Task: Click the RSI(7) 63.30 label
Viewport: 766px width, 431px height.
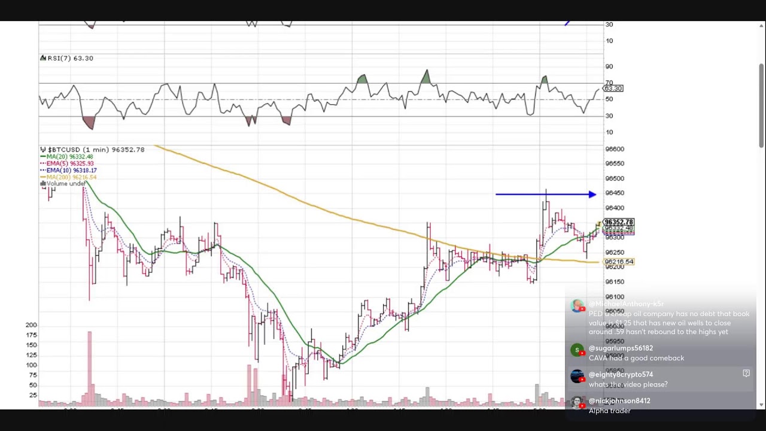Action: click(70, 58)
